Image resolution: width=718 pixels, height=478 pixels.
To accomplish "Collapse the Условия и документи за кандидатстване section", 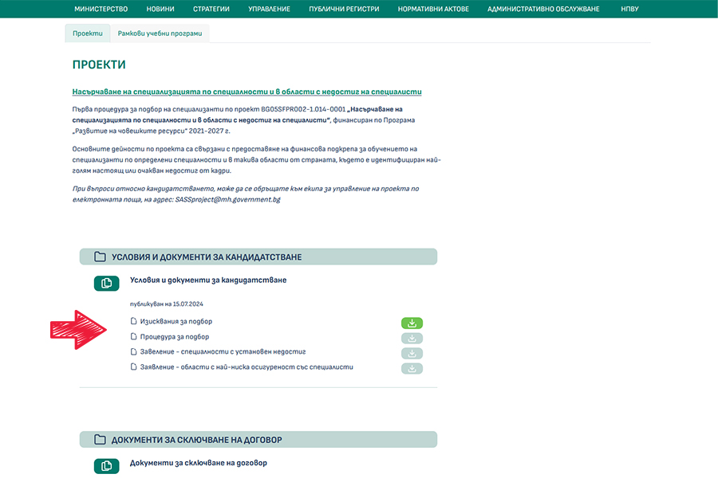I will 258,257.
